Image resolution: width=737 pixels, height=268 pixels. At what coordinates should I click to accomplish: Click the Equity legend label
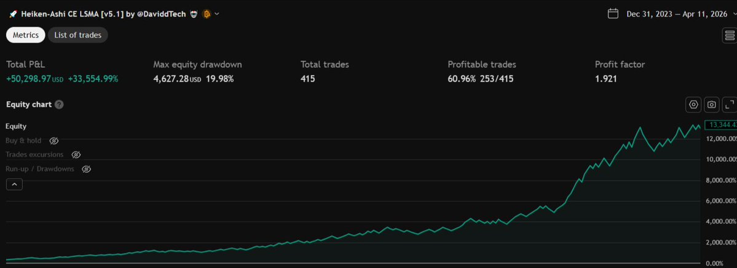coord(16,126)
